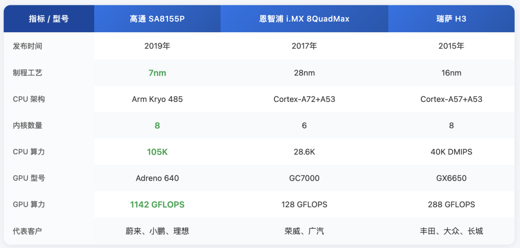Viewport: 520px width, 248px height.
Task: Select the 瑞萨 H3 column header
Action: tap(451, 19)
